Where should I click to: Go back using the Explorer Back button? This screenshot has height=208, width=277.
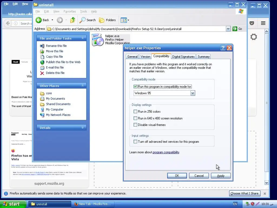point(42,20)
